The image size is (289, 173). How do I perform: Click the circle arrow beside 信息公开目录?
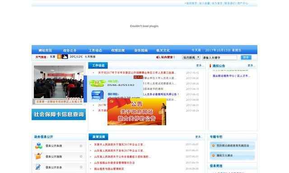click(x=81, y=167)
